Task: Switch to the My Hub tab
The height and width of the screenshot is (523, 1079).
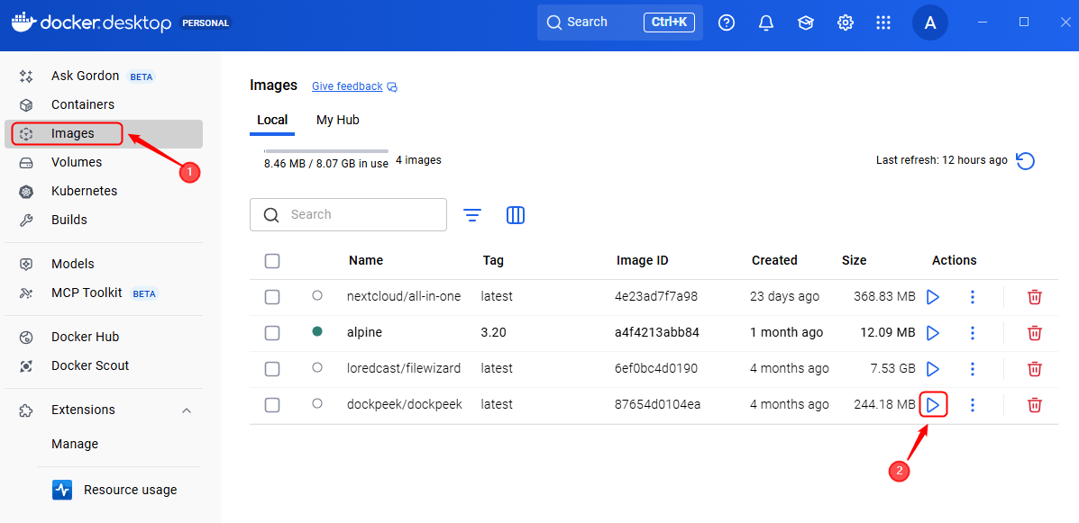Action: coord(337,120)
